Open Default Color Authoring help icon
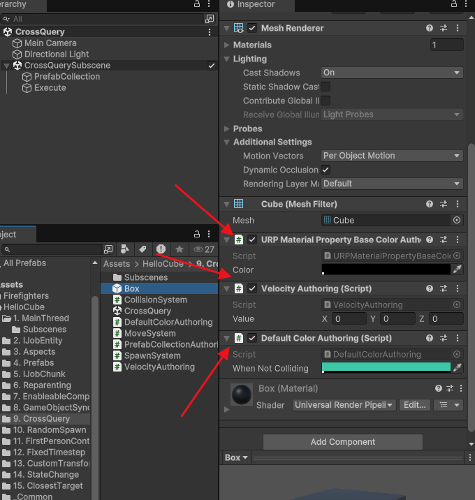 [430, 338]
